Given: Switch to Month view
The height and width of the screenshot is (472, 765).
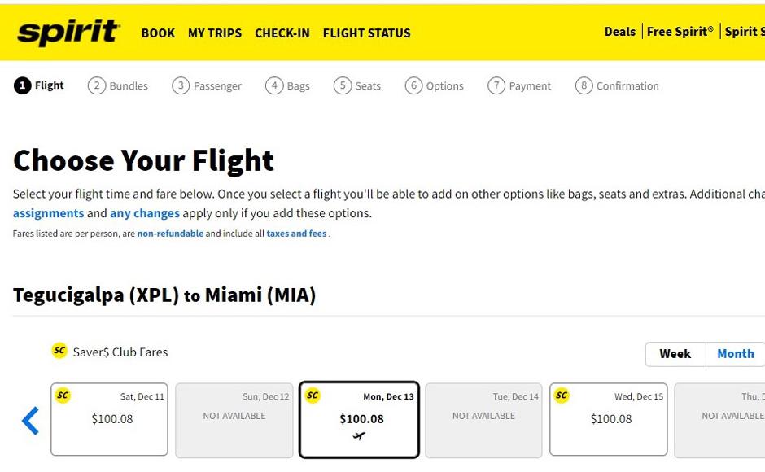Looking at the screenshot, I should pyautogui.click(x=735, y=354).
